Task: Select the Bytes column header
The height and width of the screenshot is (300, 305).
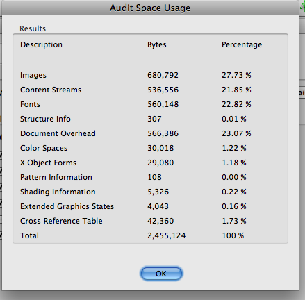Action: (157, 44)
